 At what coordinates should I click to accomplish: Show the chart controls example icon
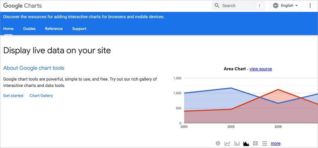[265, 143]
